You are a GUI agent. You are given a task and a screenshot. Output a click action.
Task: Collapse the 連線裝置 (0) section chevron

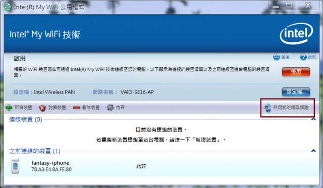(313, 119)
